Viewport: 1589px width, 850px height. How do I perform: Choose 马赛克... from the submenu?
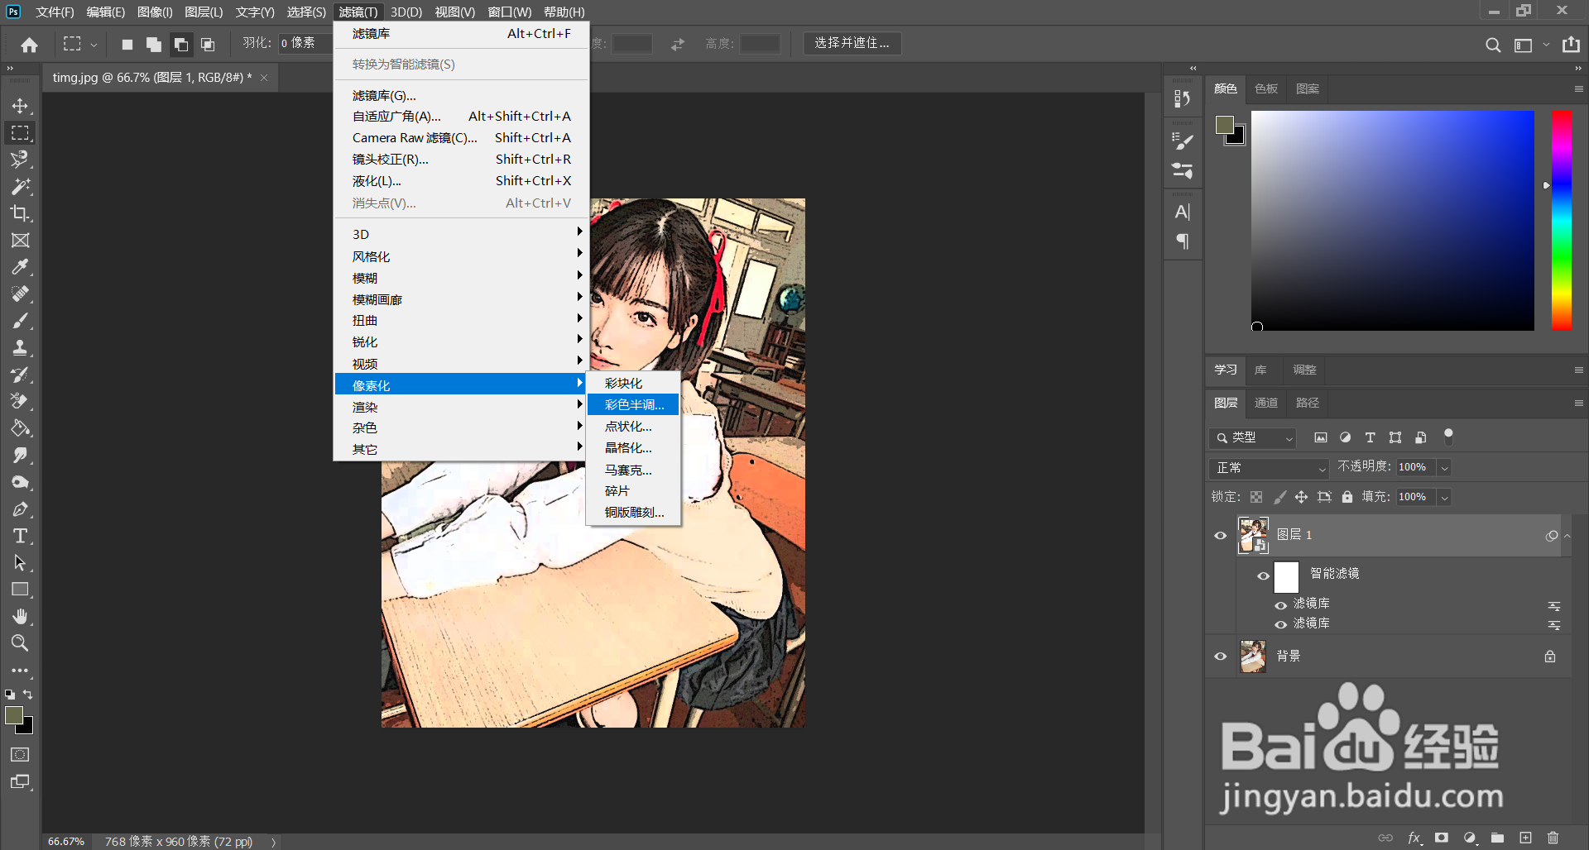tap(633, 470)
